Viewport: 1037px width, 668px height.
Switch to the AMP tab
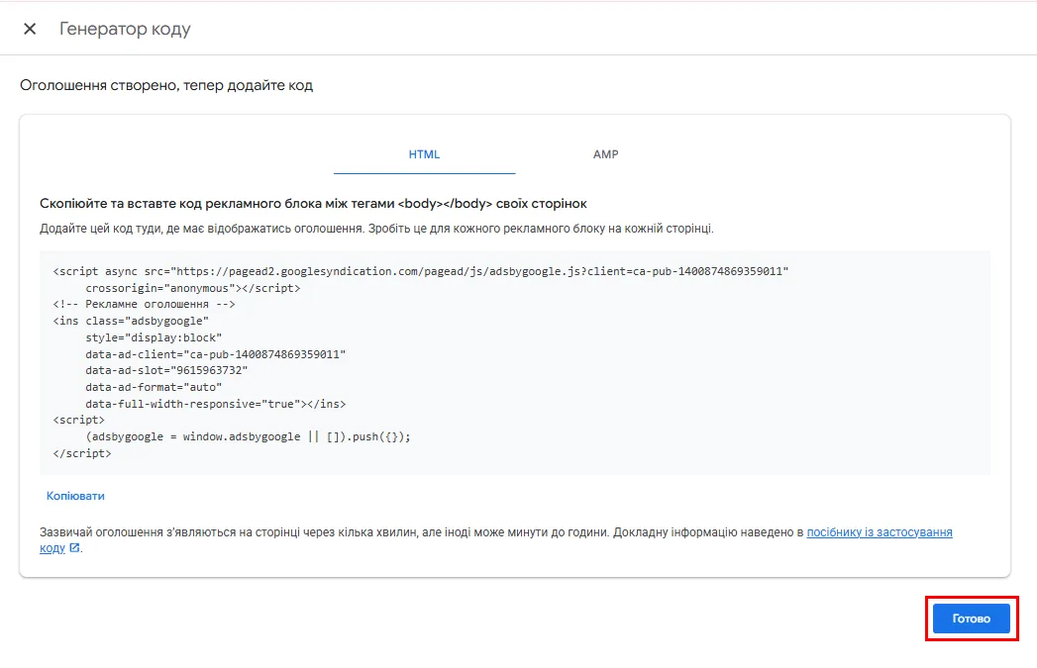[x=605, y=154]
